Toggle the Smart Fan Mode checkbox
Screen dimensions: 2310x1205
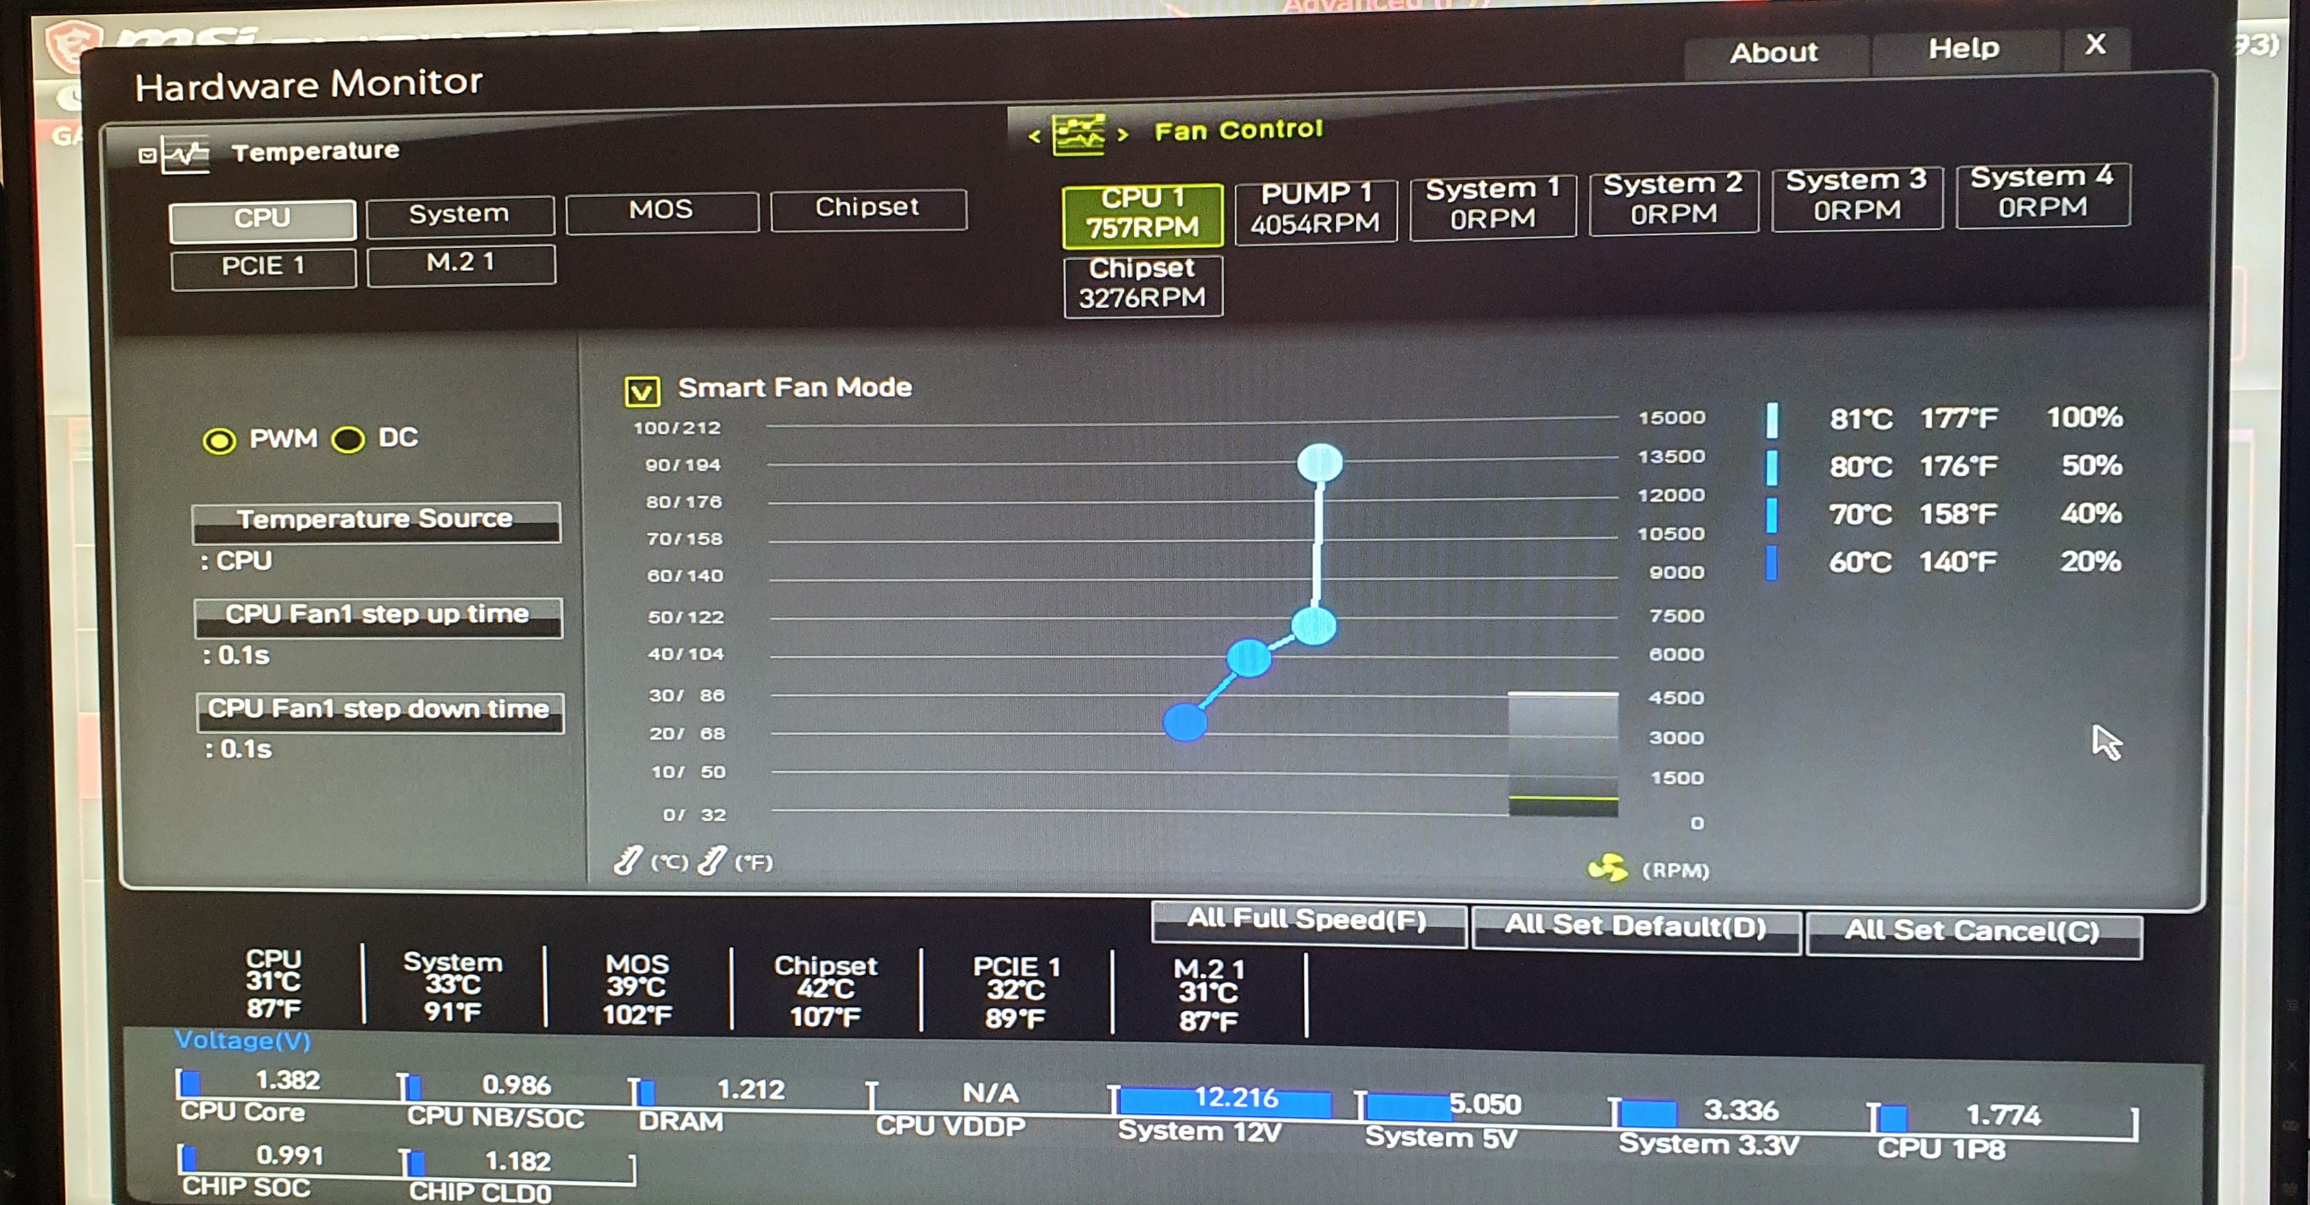[x=642, y=391]
